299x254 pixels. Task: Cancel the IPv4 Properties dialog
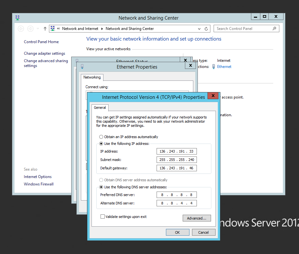203,232
